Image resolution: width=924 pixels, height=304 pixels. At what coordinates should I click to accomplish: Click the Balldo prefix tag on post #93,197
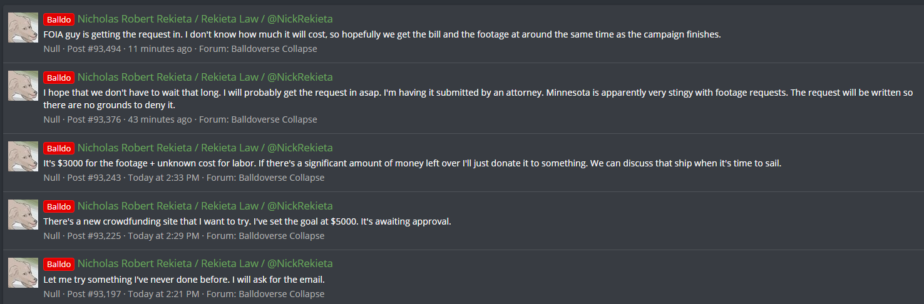click(x=59, y=264)
